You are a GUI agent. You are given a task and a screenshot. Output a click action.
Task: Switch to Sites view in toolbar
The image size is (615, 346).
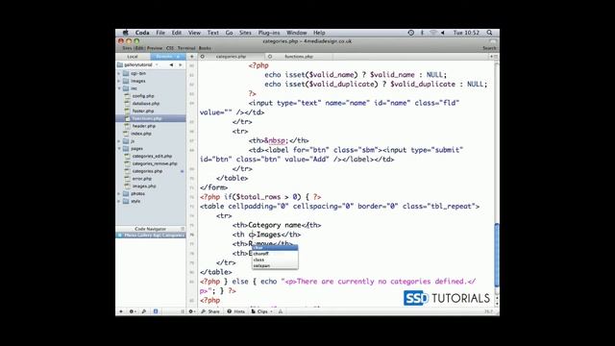coord(128,48)
